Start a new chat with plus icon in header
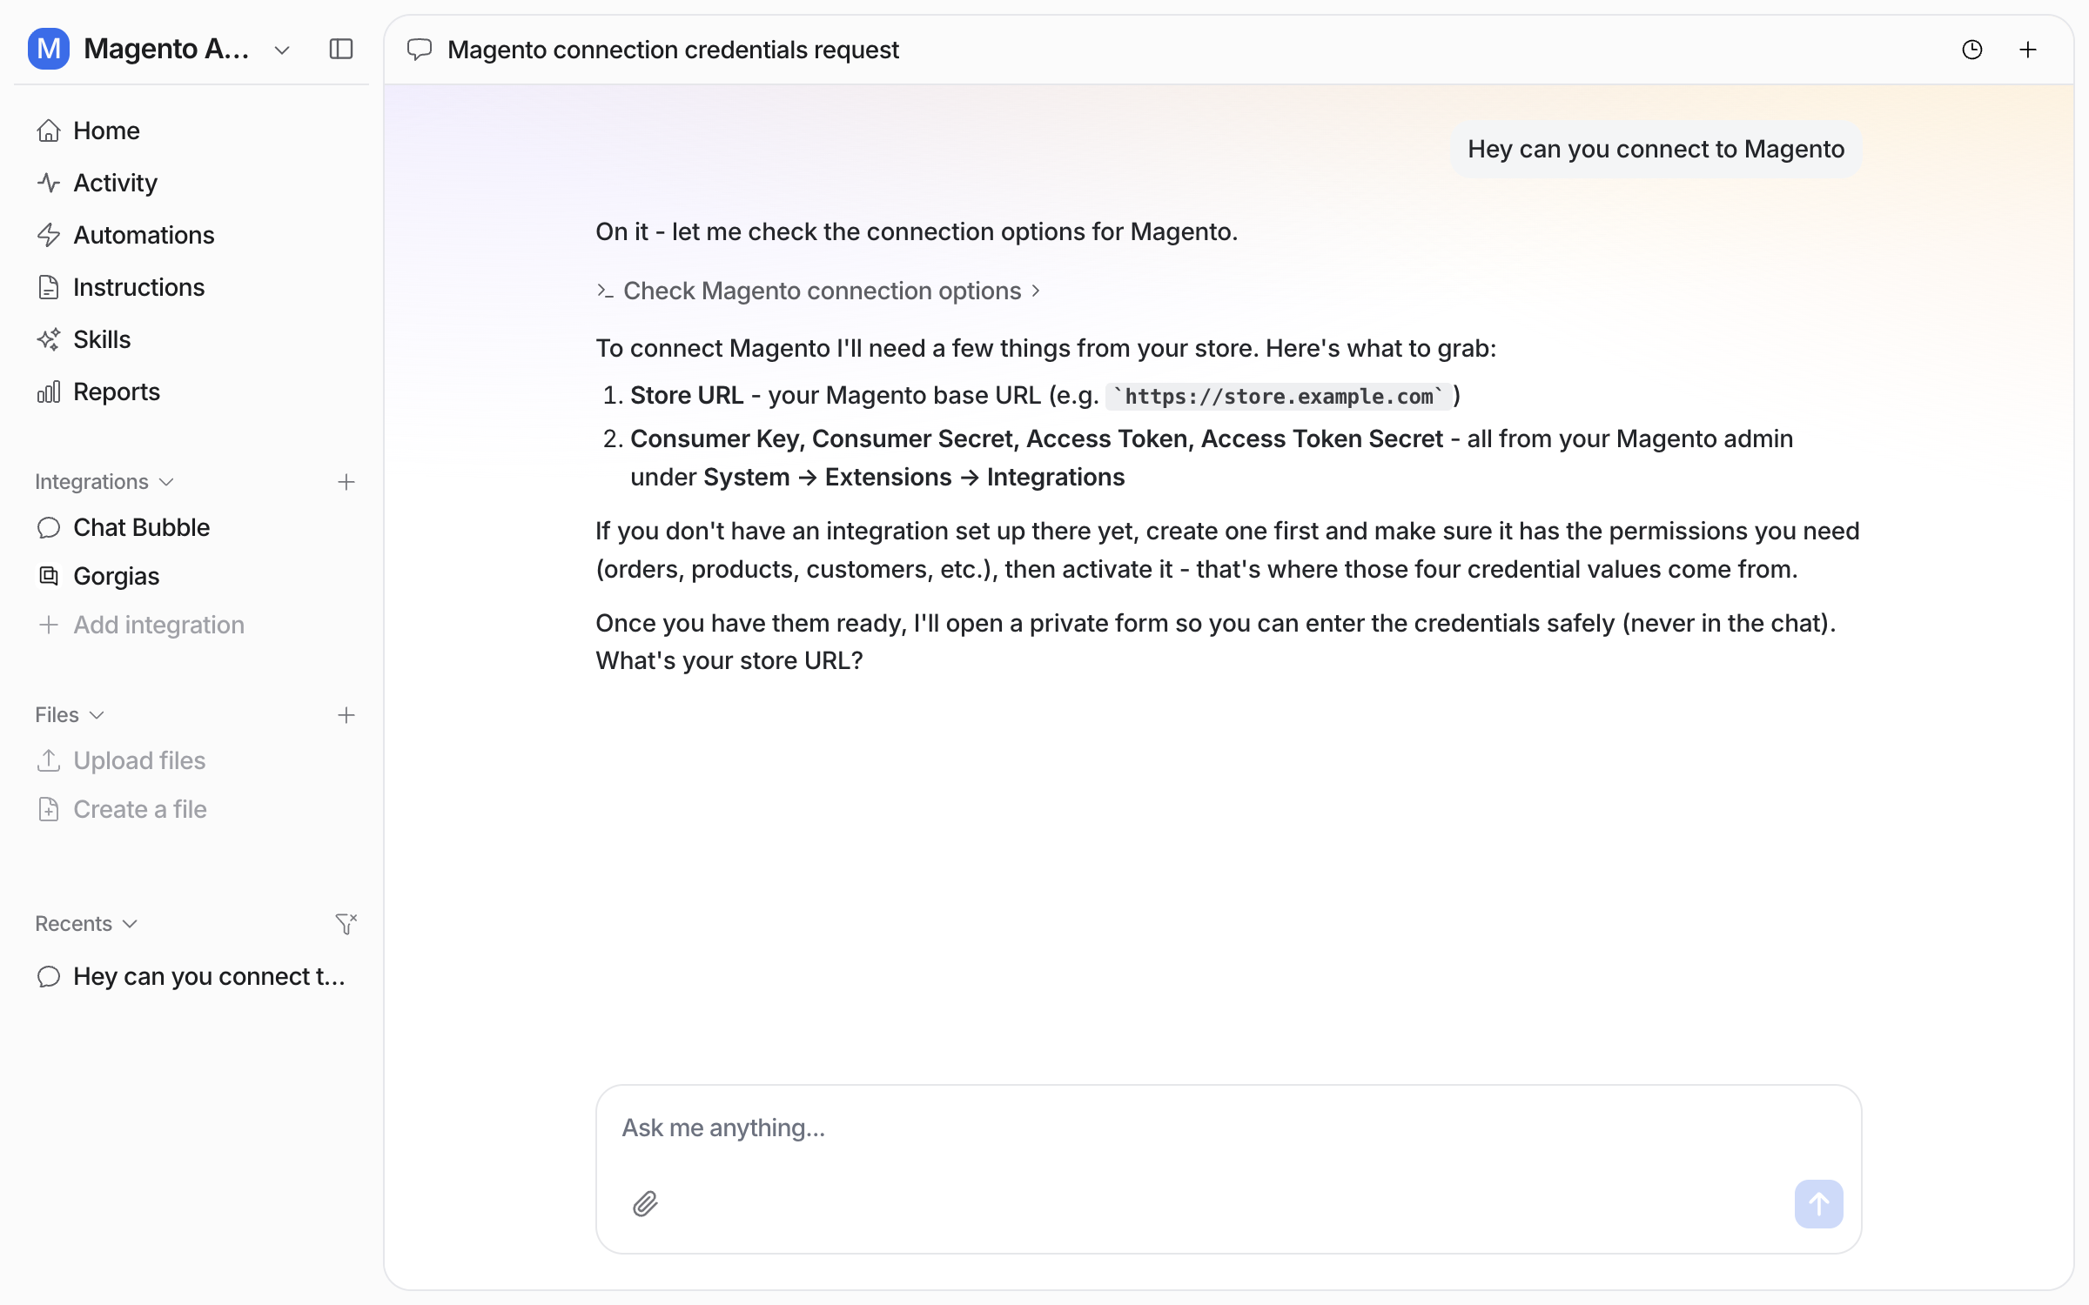 (2028, 50)
